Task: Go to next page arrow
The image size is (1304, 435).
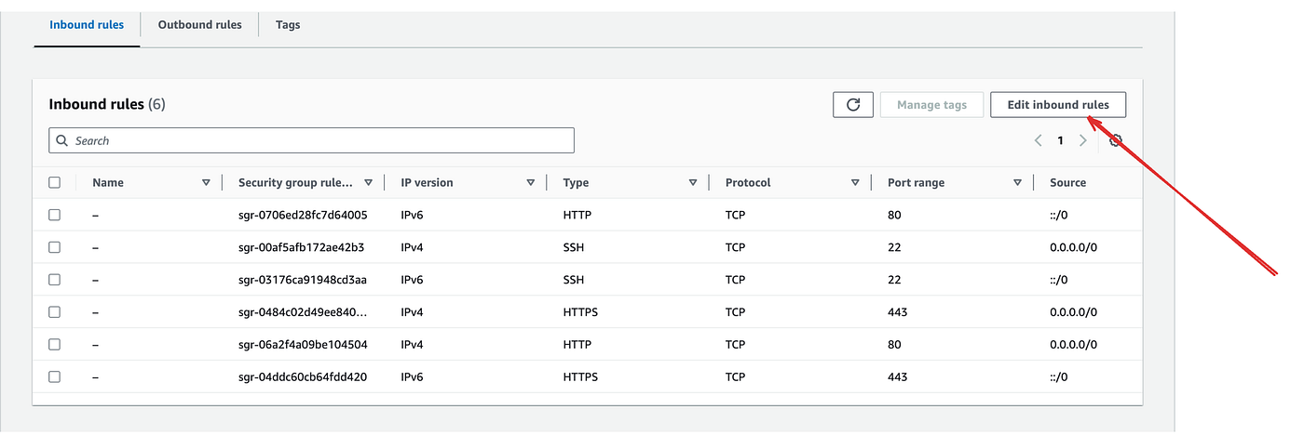Action: tap(1082, 141)
